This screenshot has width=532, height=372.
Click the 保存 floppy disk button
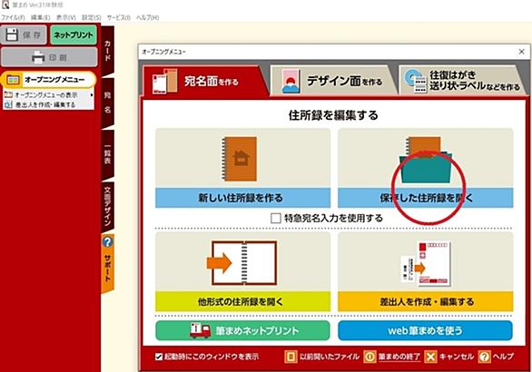(x=24, y=34)
